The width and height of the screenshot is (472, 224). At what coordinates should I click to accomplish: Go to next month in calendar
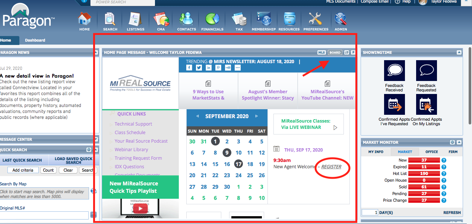coord(256,116)
